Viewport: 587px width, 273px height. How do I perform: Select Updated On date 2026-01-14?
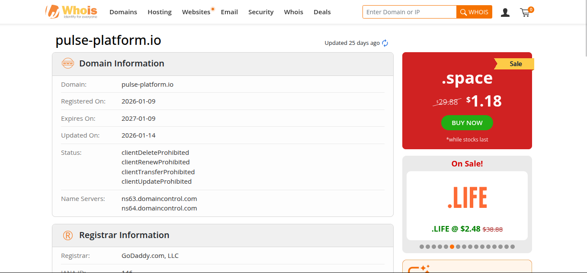click(x=138, y=135)
